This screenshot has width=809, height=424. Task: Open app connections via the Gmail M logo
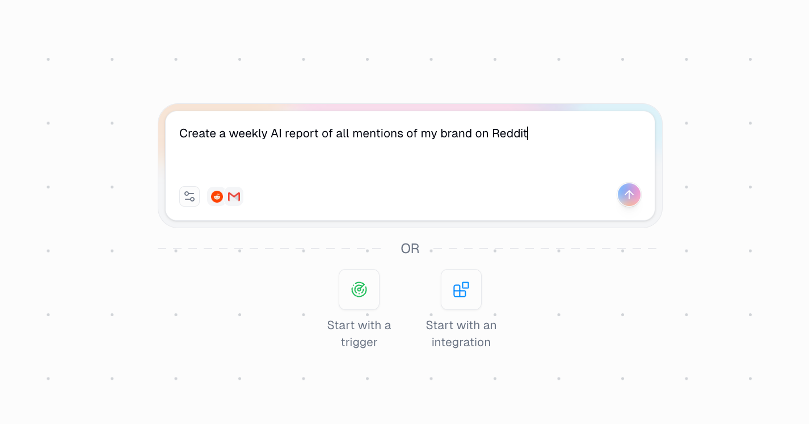[x=234, y=196]
